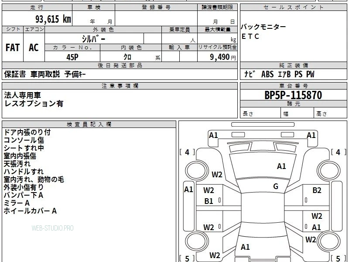The height and width of the screenshot is (262, 349).
Task: Click inspector note 室内汚れ、動物の毛
Action: point(34,179)
